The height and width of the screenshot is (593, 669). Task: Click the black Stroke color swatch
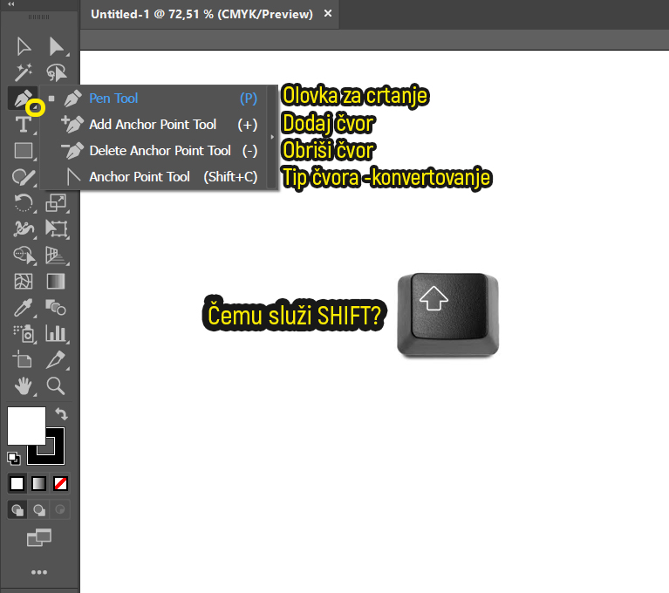55,454
